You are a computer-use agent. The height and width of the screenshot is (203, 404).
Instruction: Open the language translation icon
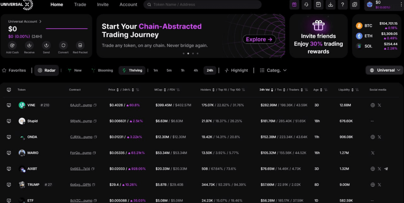pyautogui.click(x=354, y=4)
